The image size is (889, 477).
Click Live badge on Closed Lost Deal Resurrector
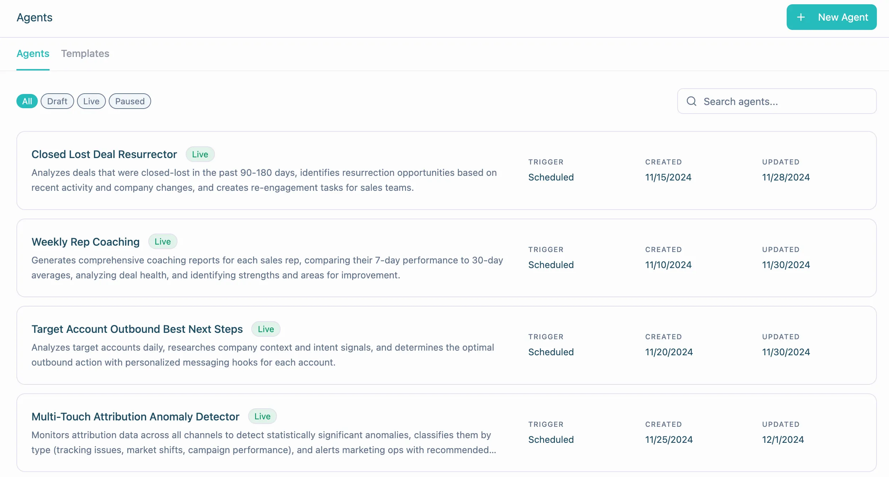(200, 154)
